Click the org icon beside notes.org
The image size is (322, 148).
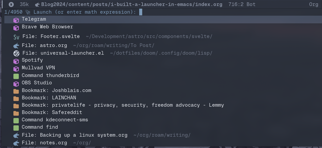[16, 143]
